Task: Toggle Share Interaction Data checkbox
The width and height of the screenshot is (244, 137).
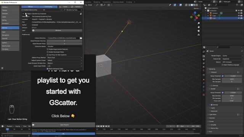Action: [48, 68]
